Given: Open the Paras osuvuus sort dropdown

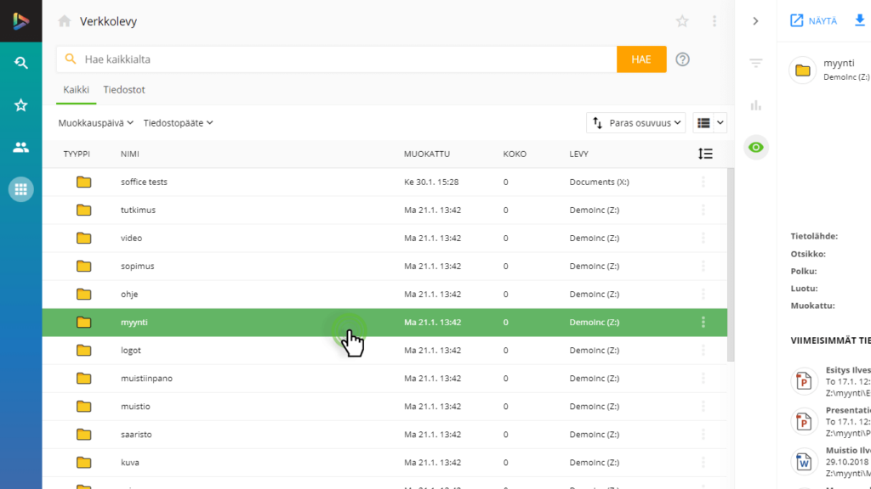Looking at the screenshot, I should pyautogui.click(x=636, y=123).
